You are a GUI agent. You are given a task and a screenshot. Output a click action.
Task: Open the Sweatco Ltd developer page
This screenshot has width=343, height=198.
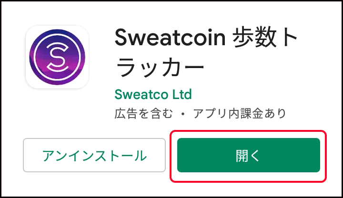coord(153,94)
